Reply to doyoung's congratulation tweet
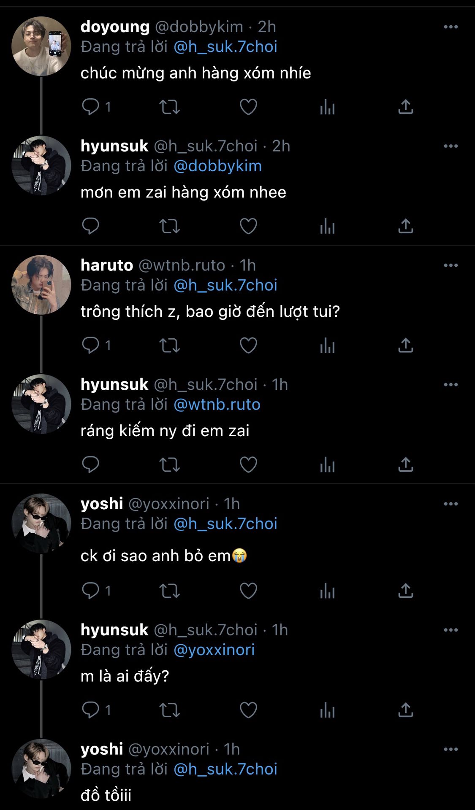Viewport: 475px width, 810px height. pos(90,107)
